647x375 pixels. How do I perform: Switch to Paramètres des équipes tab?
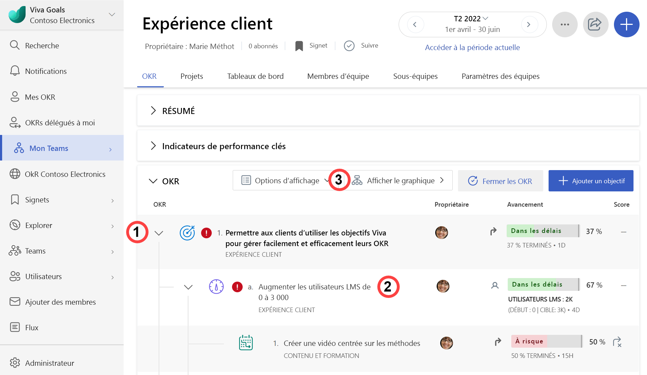coord(500,76)
